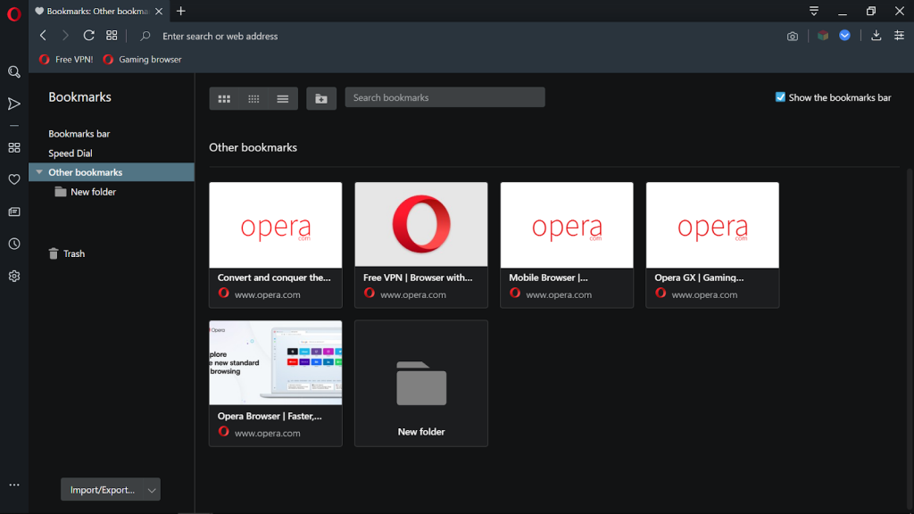Click the Search bookmarks field

[445, 97]
